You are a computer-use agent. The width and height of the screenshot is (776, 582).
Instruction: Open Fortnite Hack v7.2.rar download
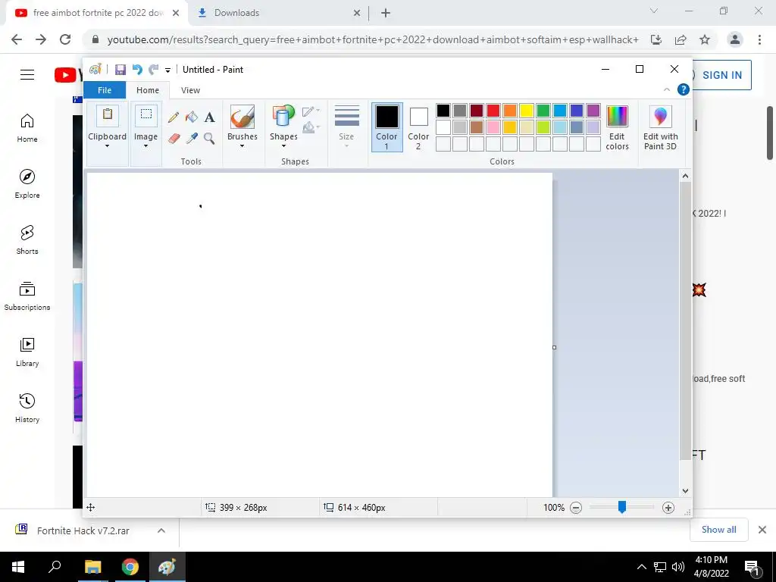[83, 530]
